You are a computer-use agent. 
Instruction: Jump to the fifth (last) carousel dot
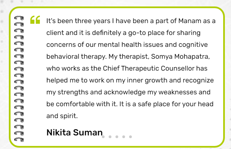[x=130, y=137]
